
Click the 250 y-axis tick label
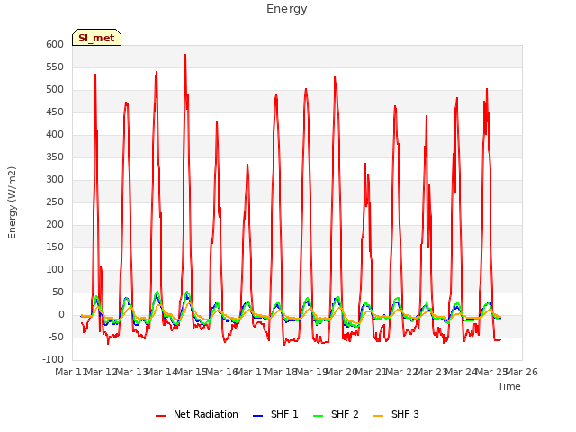click(x=55, y=202)
